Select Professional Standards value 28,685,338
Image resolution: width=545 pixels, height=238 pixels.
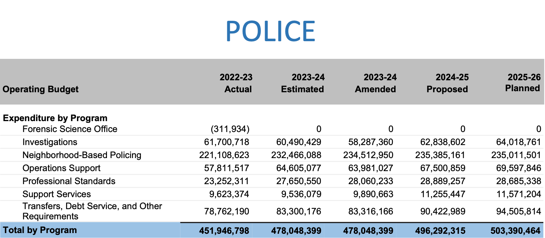click(x=519, y=181)
